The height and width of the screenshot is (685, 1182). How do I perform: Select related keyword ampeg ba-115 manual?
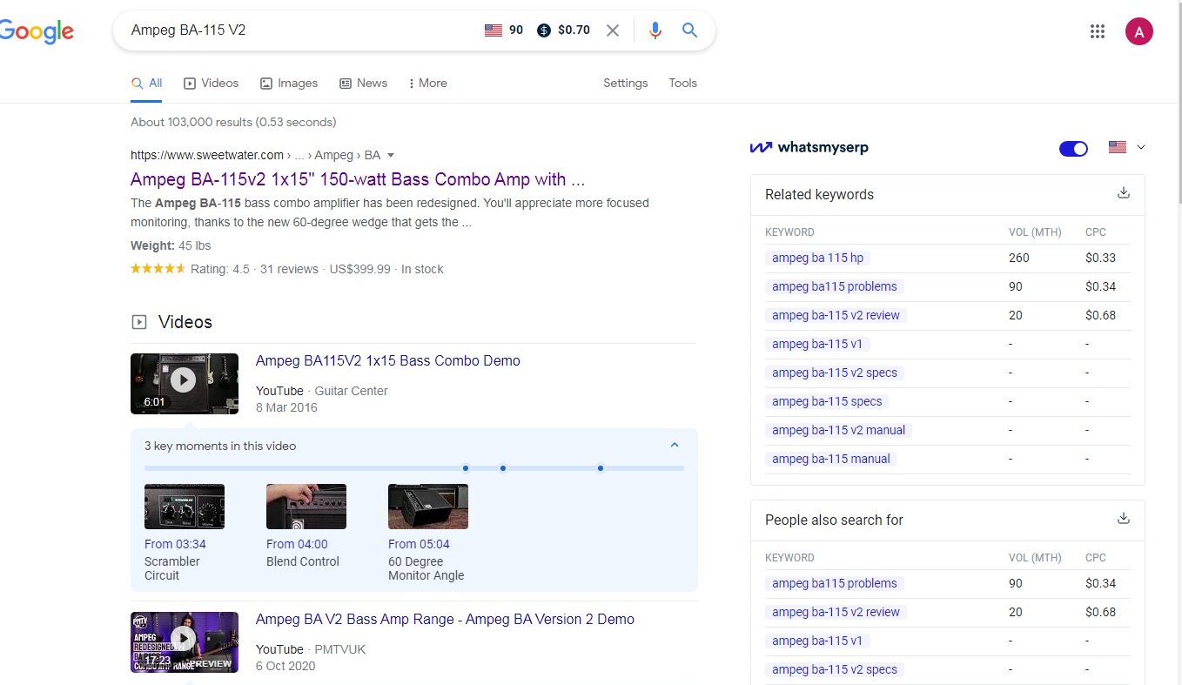(830, 459)
